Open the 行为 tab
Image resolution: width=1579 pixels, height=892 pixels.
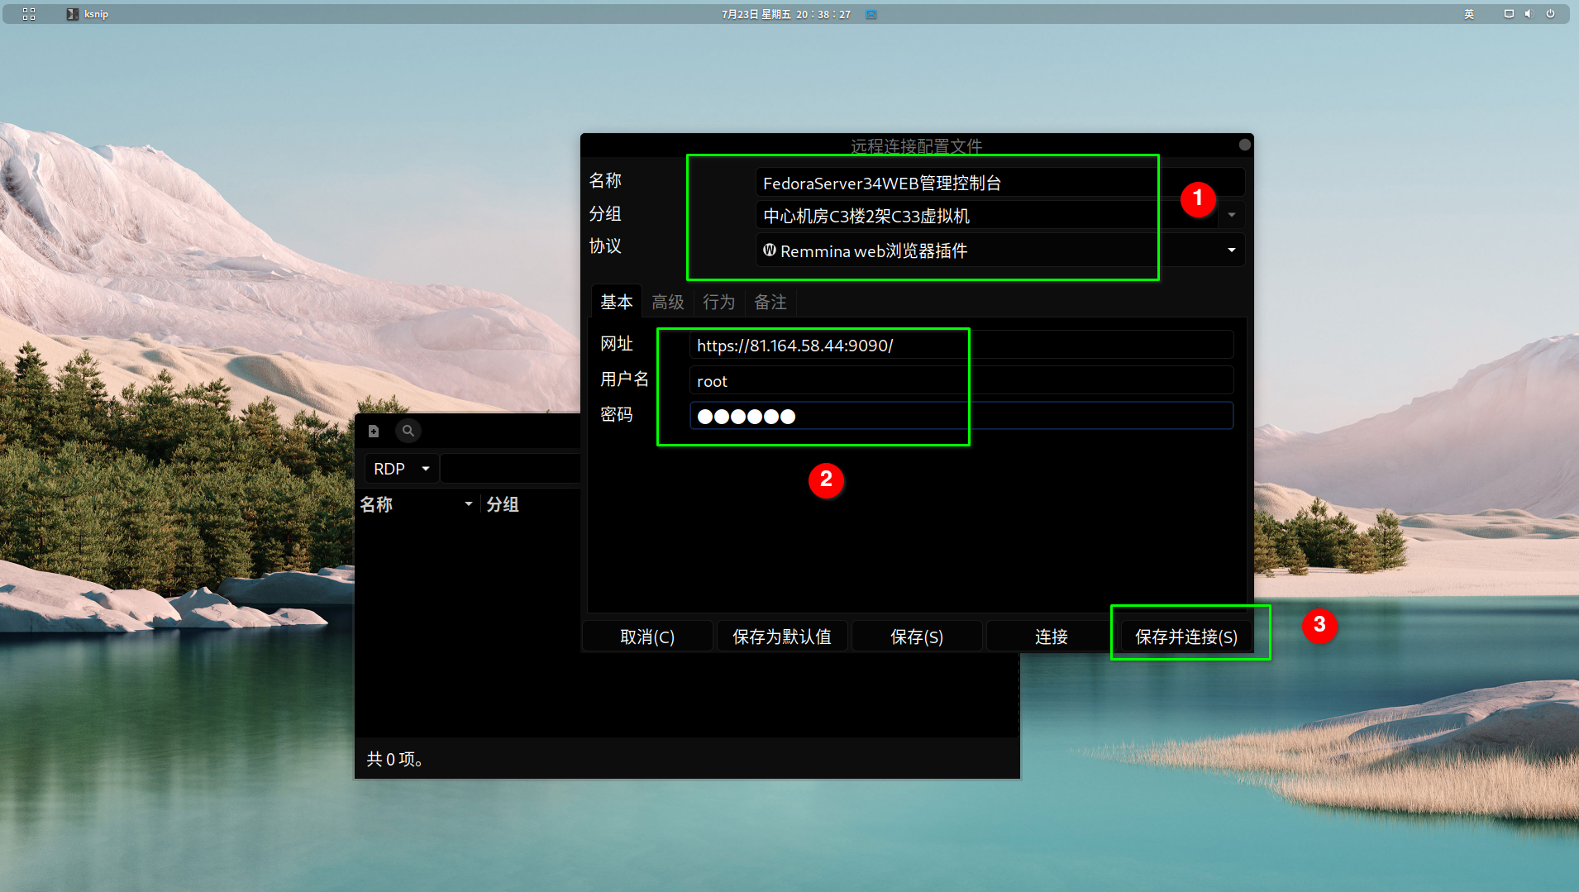point(718,302)
